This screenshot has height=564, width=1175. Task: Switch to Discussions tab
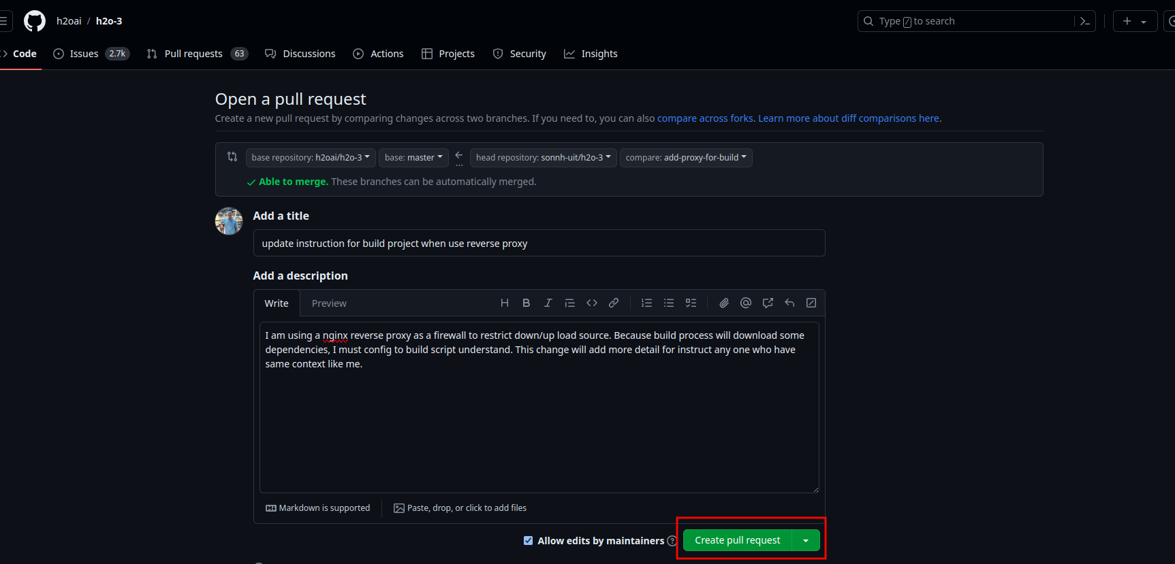coord(300,54)
